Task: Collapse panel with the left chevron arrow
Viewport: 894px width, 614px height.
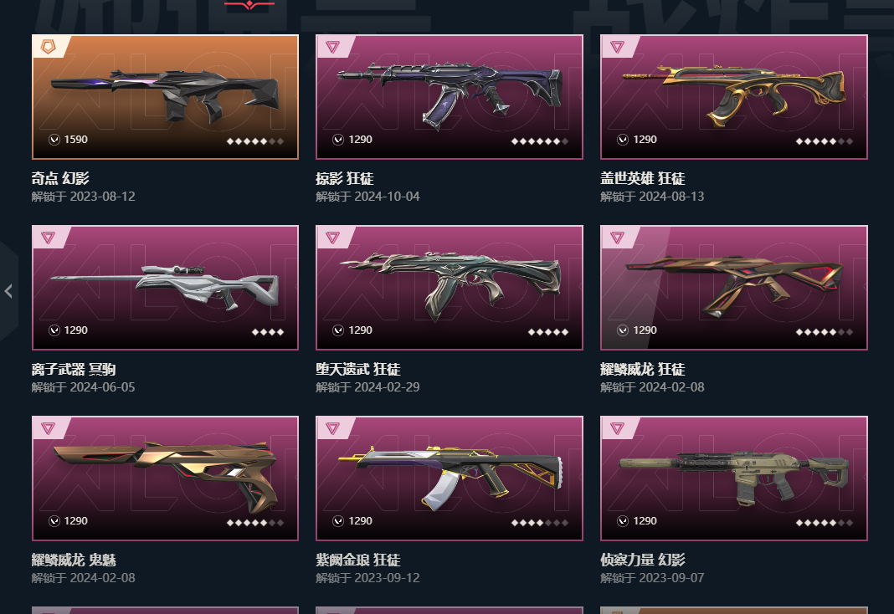Action: click(x=8, y=292)
